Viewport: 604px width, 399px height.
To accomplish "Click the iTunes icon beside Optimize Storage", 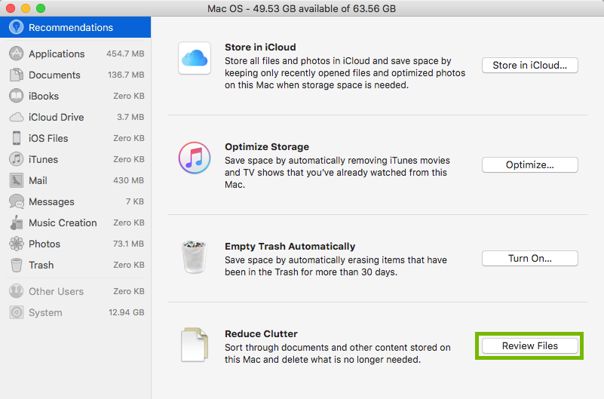I will click(195, 158).
